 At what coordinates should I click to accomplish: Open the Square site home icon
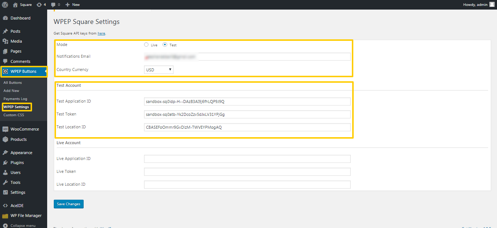15,5
